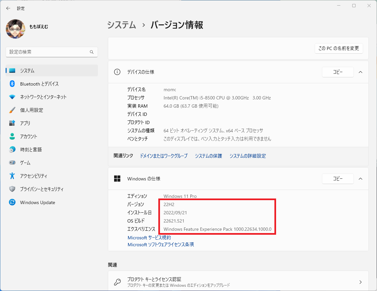Click the アクセシビリティ figure icon
The image size is (377, 291).
12,176
